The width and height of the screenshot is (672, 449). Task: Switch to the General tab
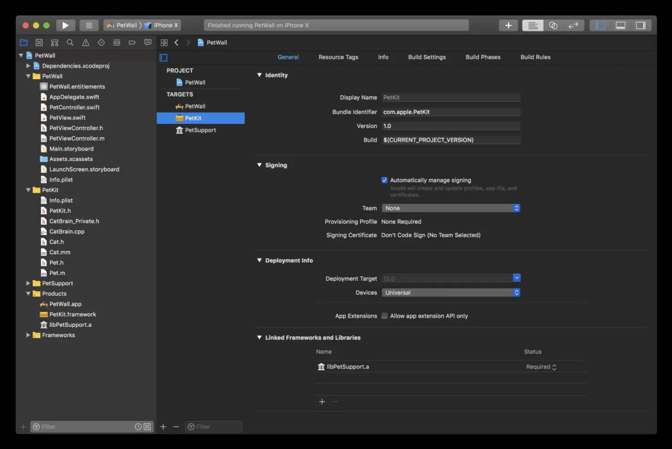288,57
